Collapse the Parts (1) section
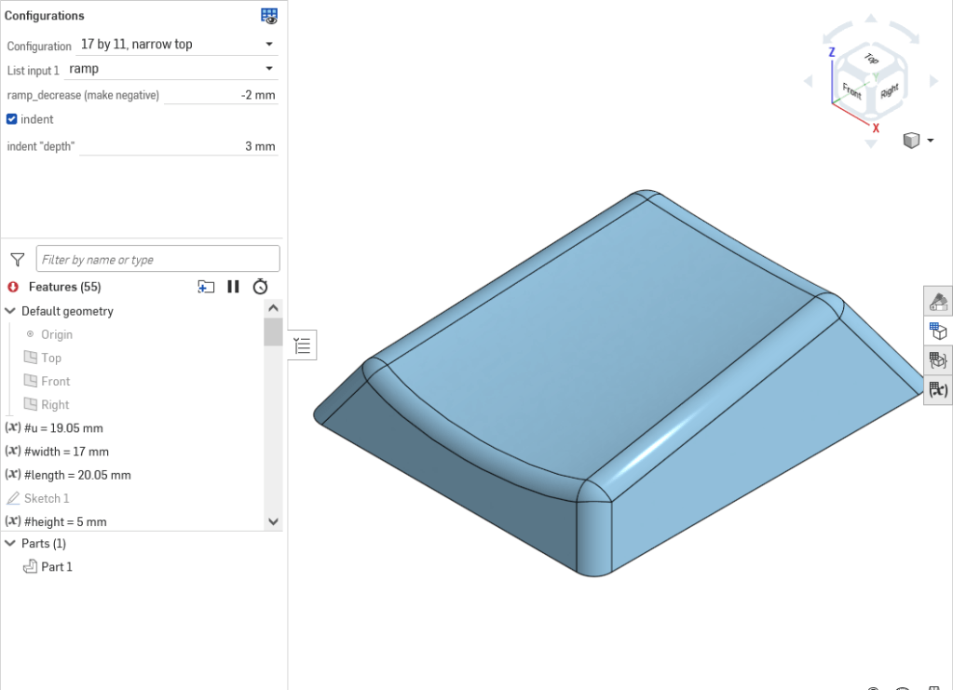 click(10, 543)
